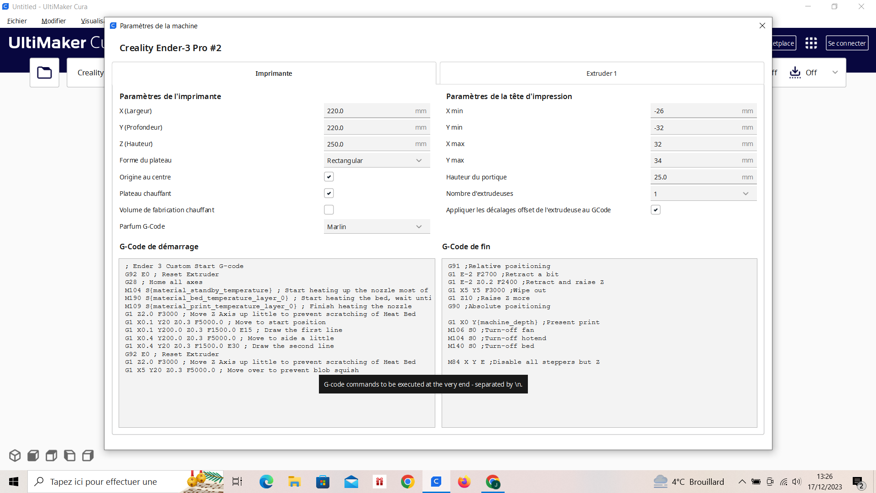Screen dimensions: 876x493
Task: Open file folder icon in Cura
Action: tap(44, 73)
